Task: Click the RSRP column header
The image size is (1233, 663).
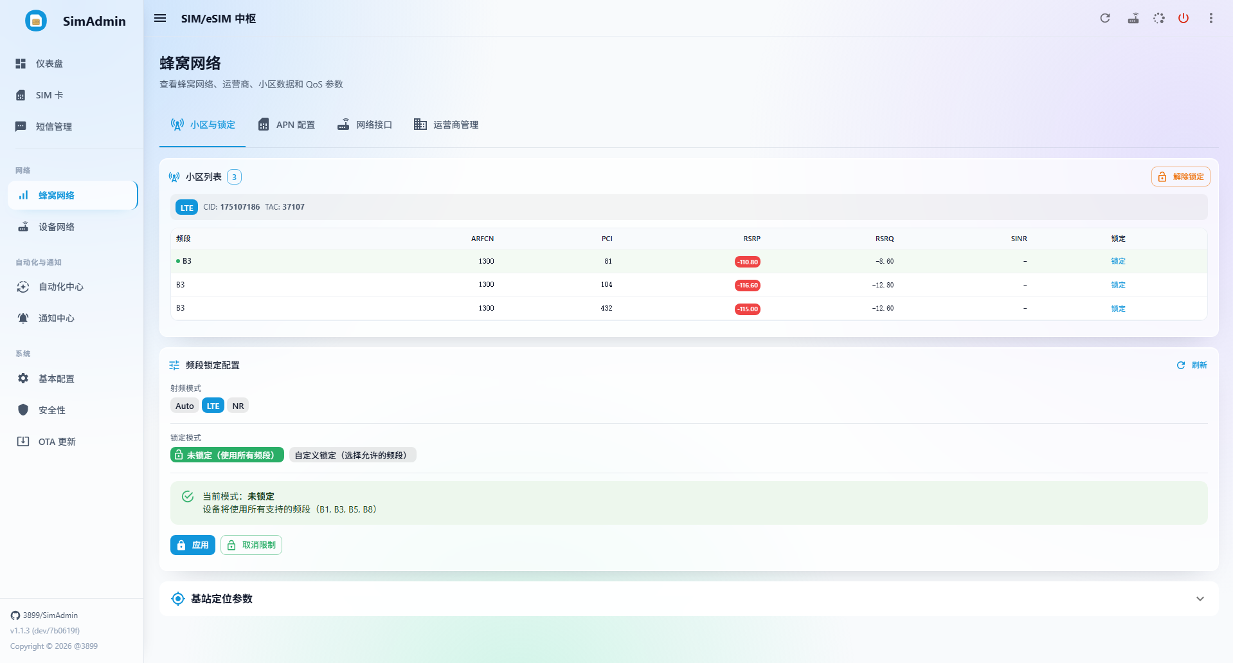Action: pos(752,239)
